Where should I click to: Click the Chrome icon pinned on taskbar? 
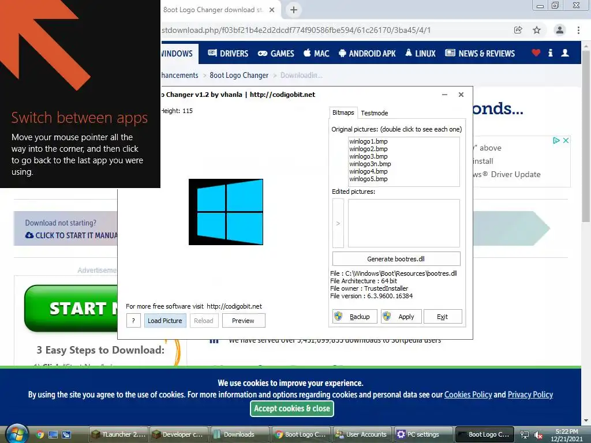40,434
